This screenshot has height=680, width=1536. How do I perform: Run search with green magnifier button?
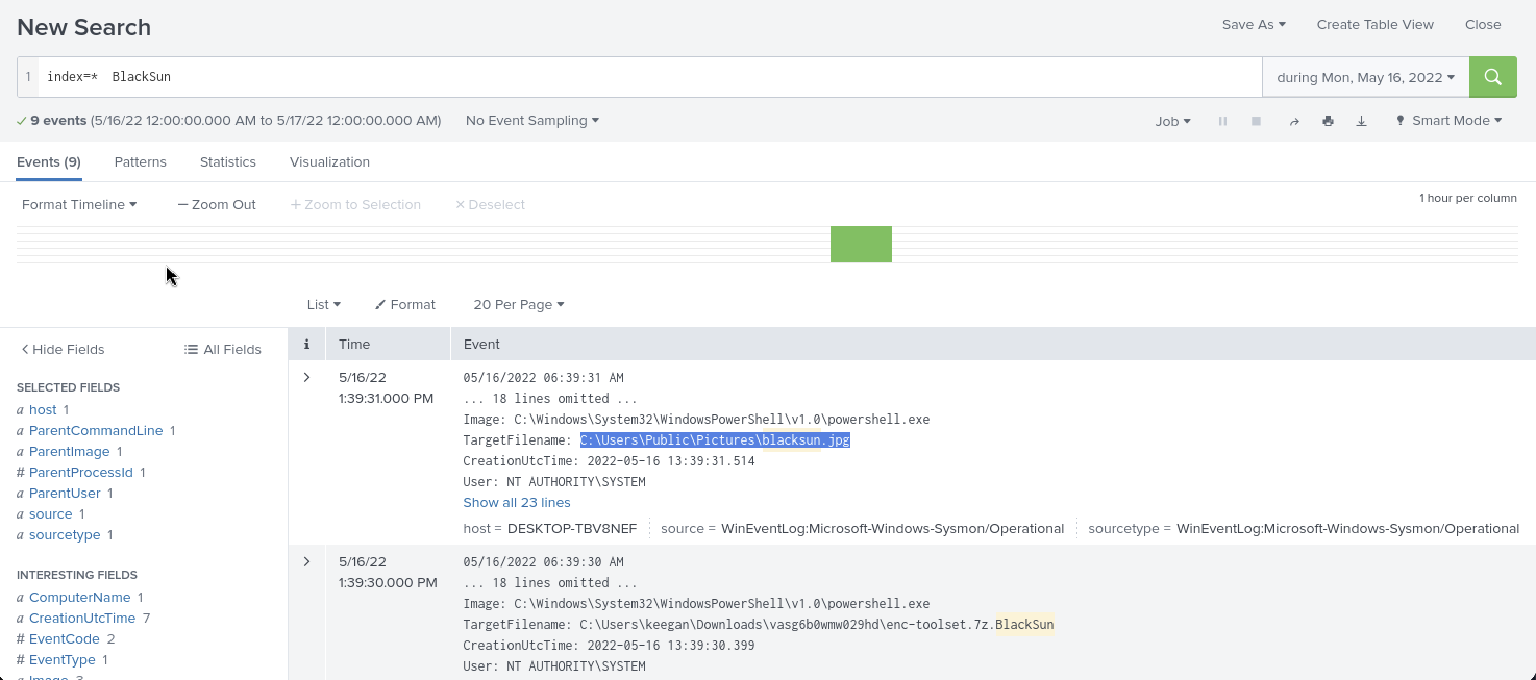[x=1492, y=77]
